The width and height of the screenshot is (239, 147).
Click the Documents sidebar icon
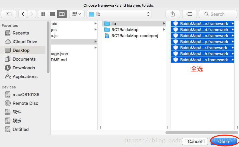click(x=8, y=59)
